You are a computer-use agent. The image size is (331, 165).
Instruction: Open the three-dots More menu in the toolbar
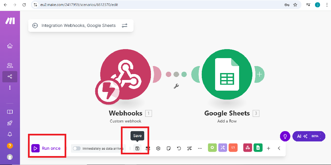(x=200, y=148)
